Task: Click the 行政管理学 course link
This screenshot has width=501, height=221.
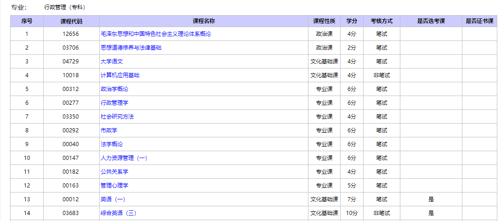Action: (x=114, y=103)
